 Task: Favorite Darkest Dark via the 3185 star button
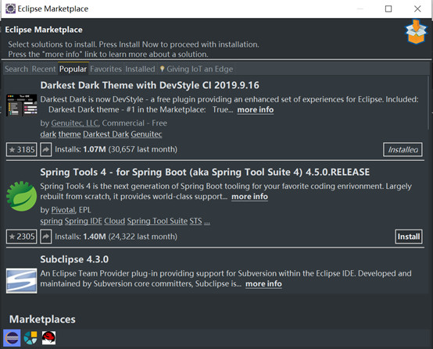pyautogui.click(x=22, y=150)
